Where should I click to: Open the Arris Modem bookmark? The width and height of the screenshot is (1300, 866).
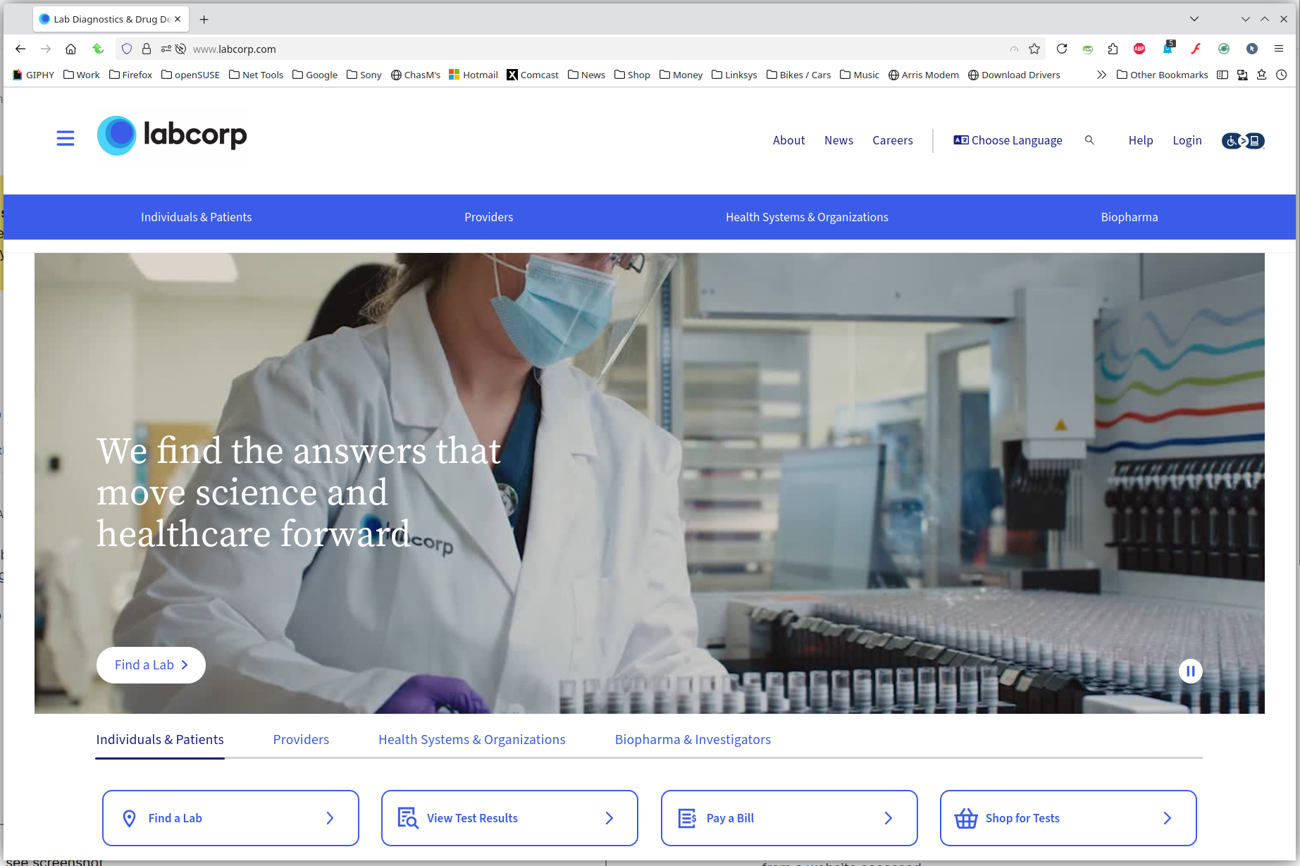coord(923,75)
